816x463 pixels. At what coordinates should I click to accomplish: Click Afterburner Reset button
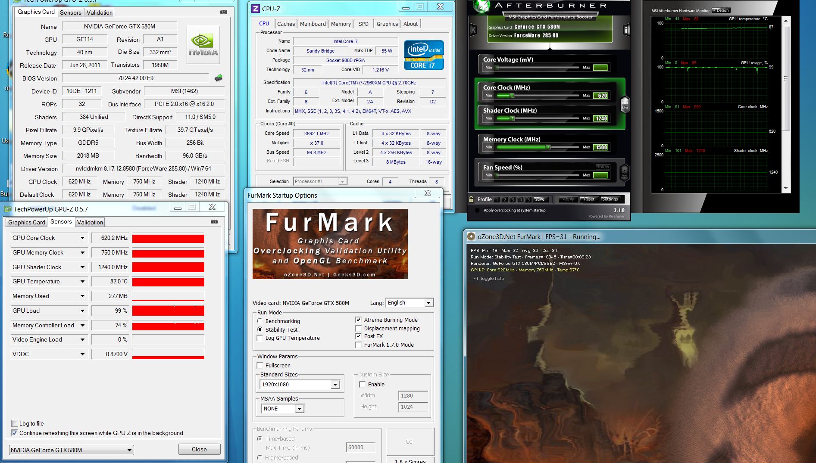[589, 199]
